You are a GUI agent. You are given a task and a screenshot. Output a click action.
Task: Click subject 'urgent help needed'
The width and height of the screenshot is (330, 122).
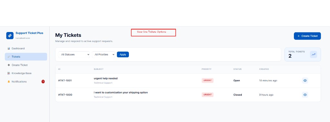pos(106,78)
